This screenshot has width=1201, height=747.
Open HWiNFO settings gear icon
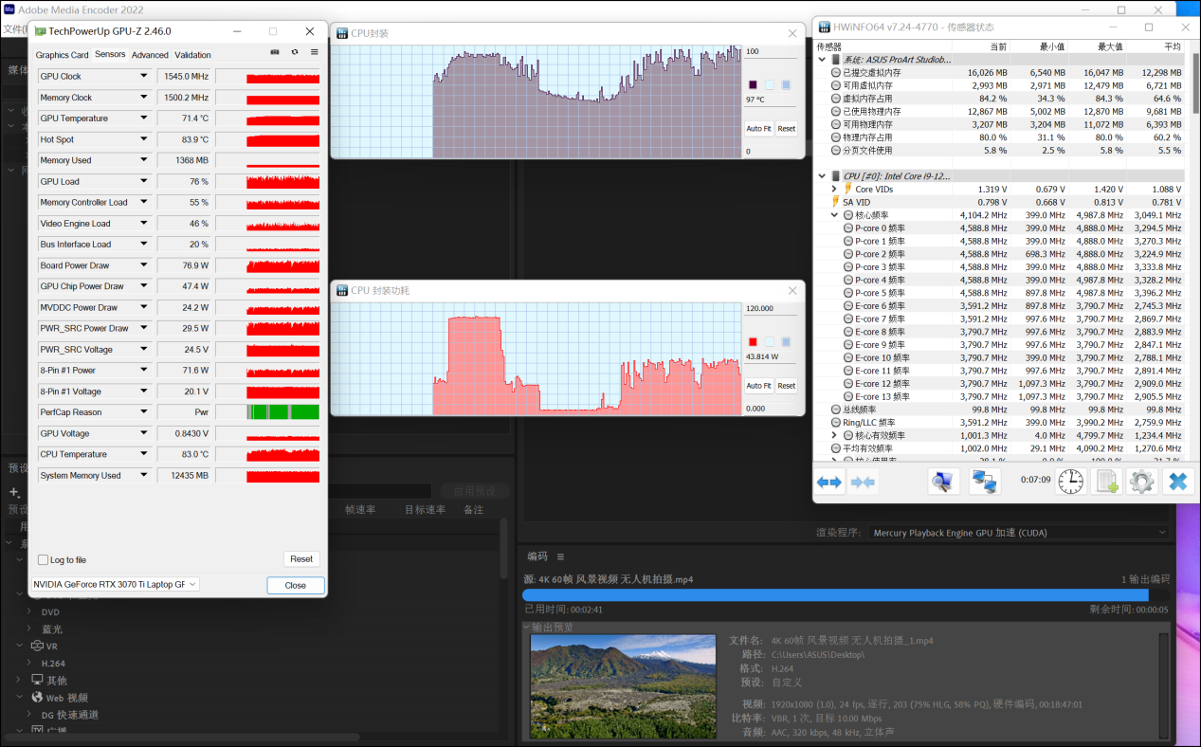pyautogui.click(x=1141, y=482)
